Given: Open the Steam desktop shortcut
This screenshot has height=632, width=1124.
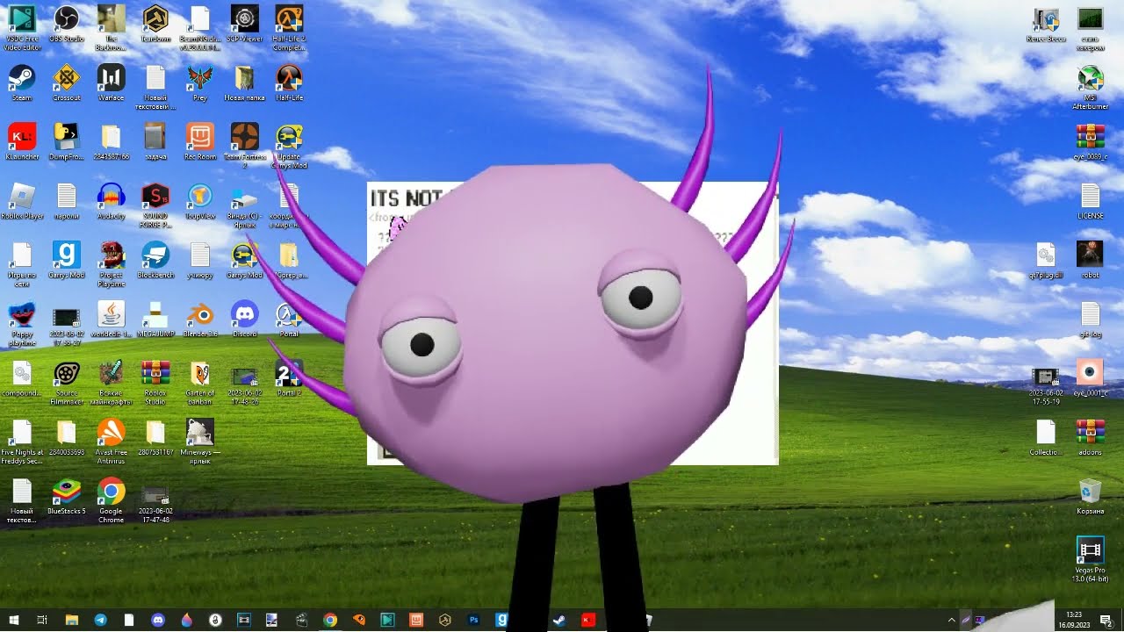Looking at the screenshot, I should click(x=22, y=83).
